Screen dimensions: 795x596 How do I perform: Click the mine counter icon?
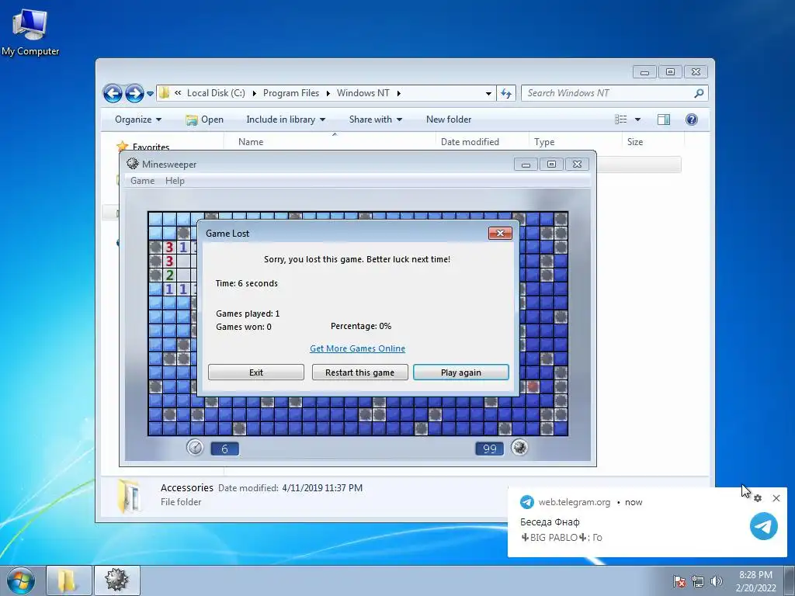pos(519,448)
